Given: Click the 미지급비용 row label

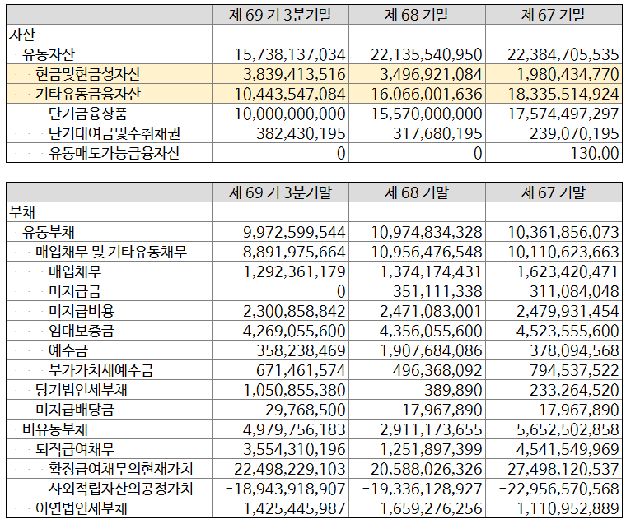Looking at the screenshot, I should pyautogui.click(x=82, y=311).
